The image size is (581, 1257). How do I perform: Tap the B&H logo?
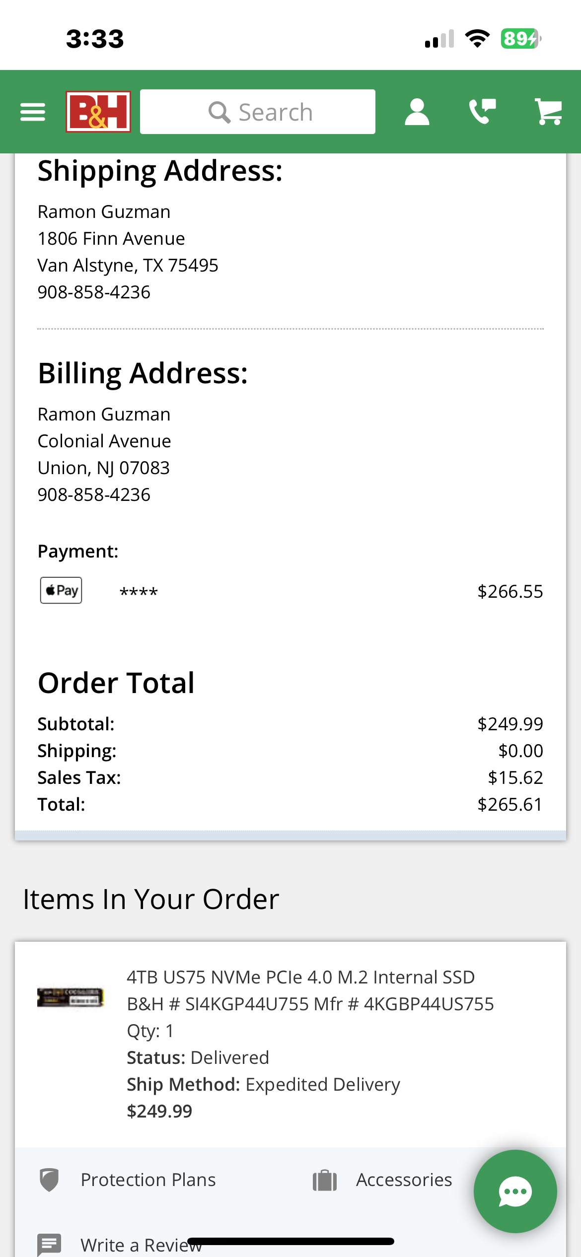pos(98,112)
